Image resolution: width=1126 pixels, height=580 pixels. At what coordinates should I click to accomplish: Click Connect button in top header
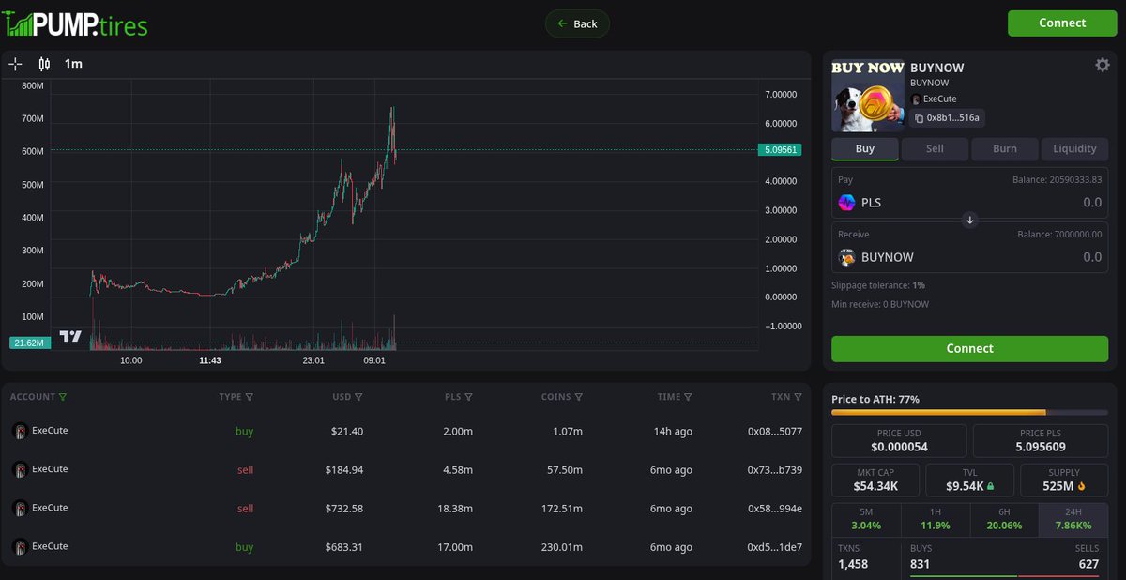click(1062, 23)
